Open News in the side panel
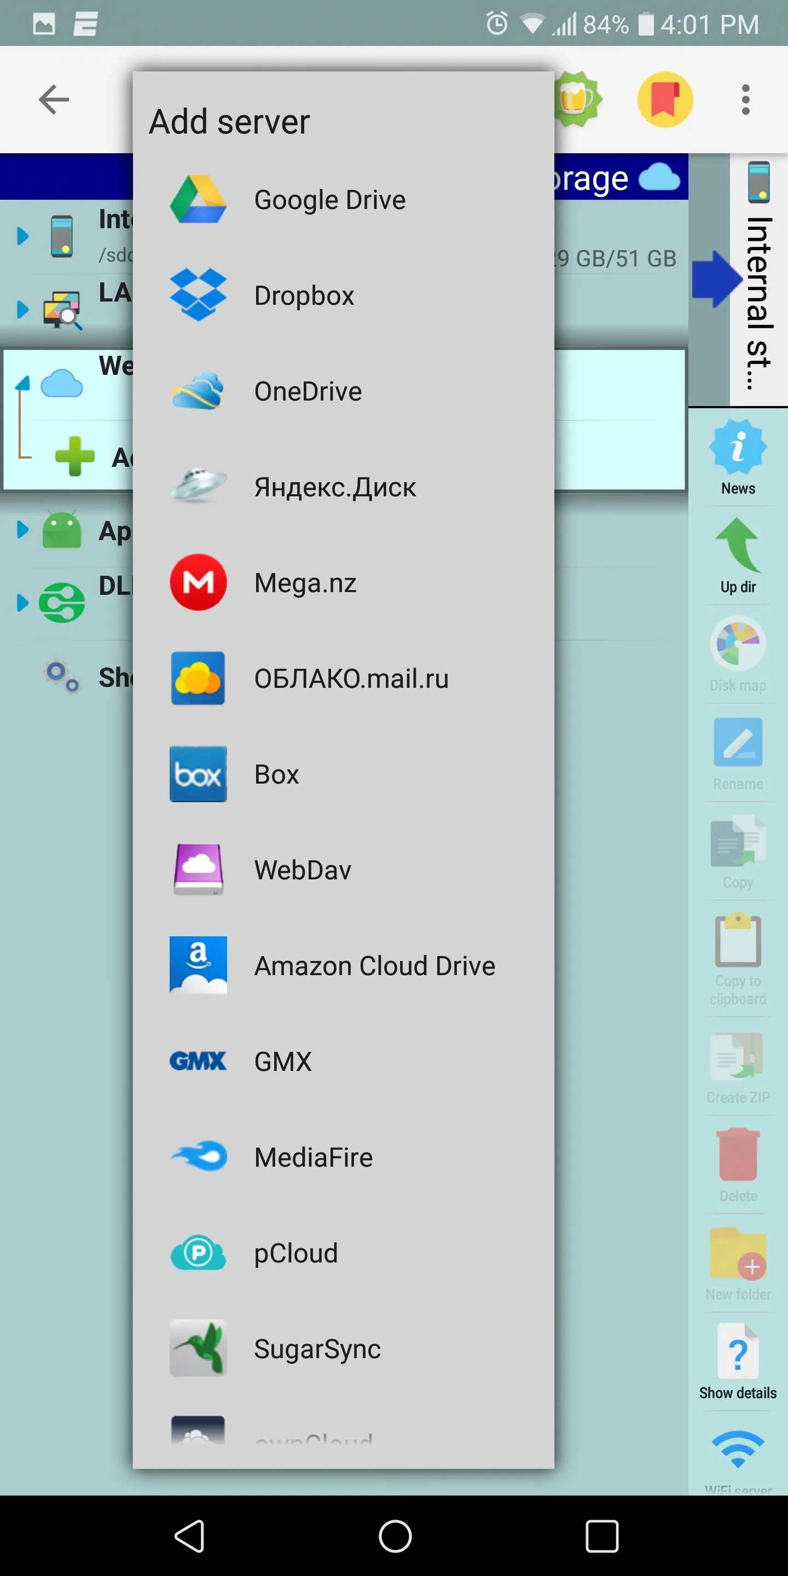This screenshot has height=1576, width=788. pos(738,457)
